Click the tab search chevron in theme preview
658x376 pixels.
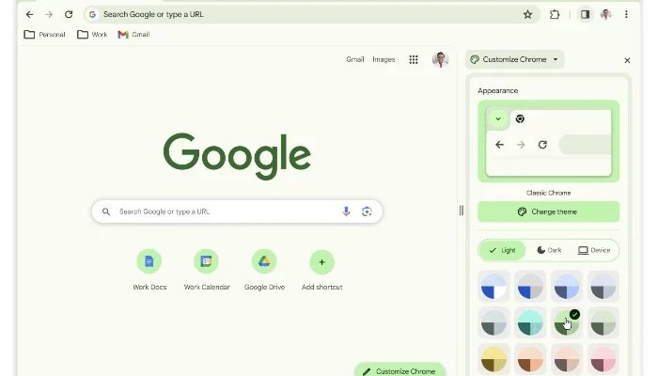pos(498,118)
